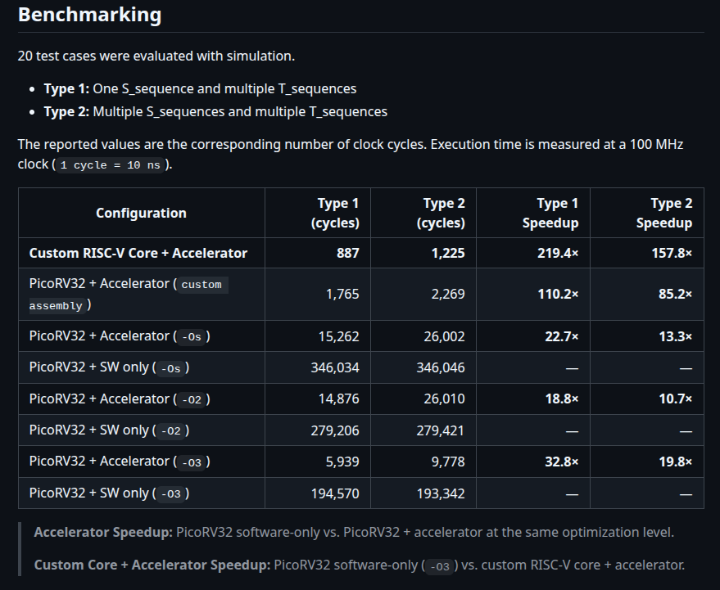720x590 pixels.
Task: Click the 85.2× speedup value
Action: coord(675,294)
